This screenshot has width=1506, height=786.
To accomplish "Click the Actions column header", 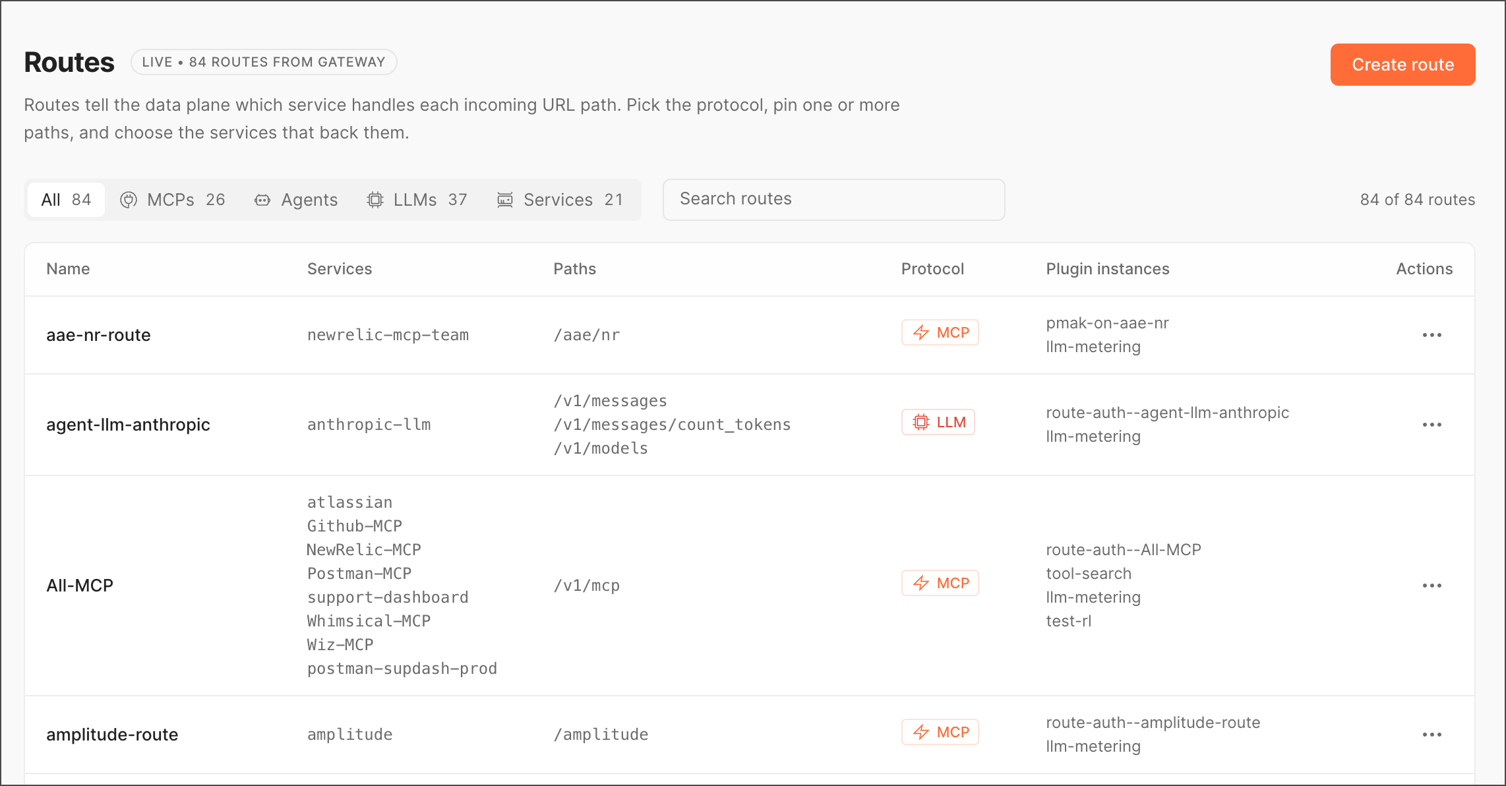I will click(x=1424, y=269).
